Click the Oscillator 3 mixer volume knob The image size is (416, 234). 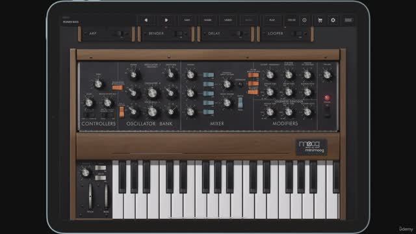[190, 112]
